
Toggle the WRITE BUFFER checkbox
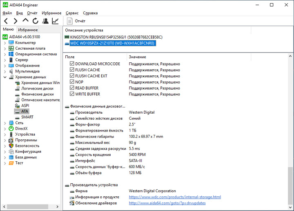tap(72, 94)
